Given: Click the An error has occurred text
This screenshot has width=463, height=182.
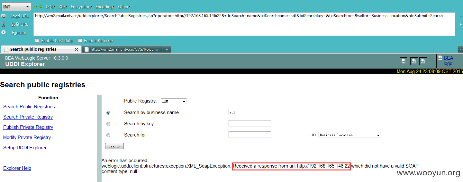Looking at the screenshot, I should point(124,161).
